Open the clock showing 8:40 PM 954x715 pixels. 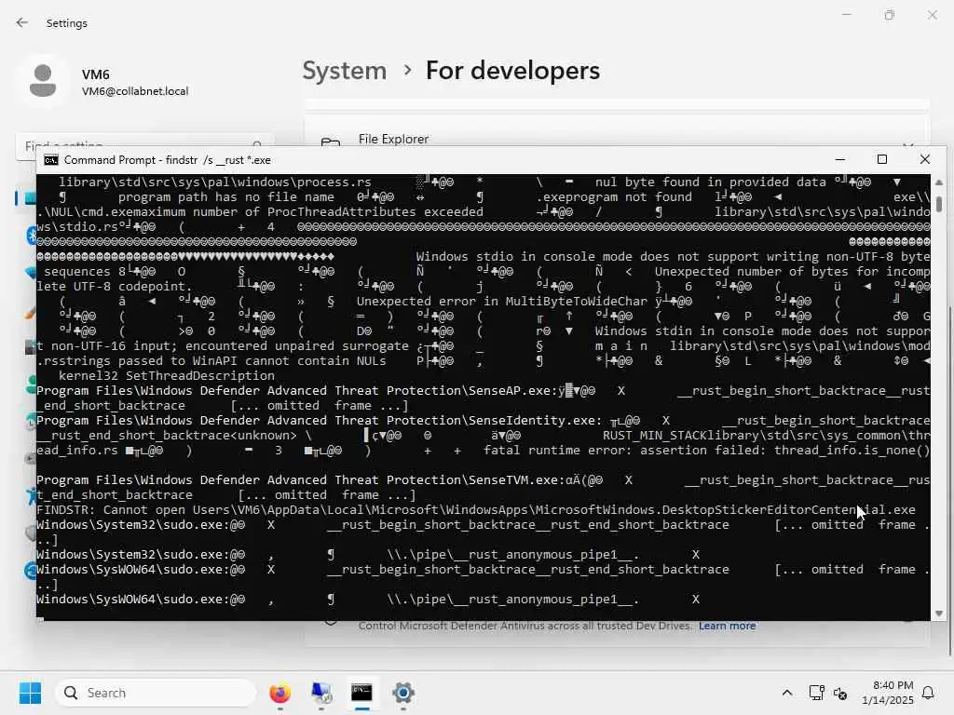pos(888,693)
